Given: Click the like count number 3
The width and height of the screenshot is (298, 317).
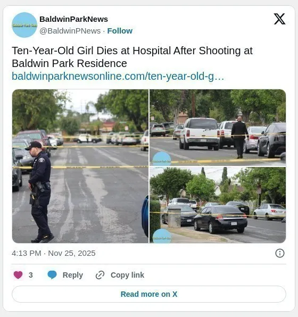Looking at the screenshot, I should (x=30, y=275).
